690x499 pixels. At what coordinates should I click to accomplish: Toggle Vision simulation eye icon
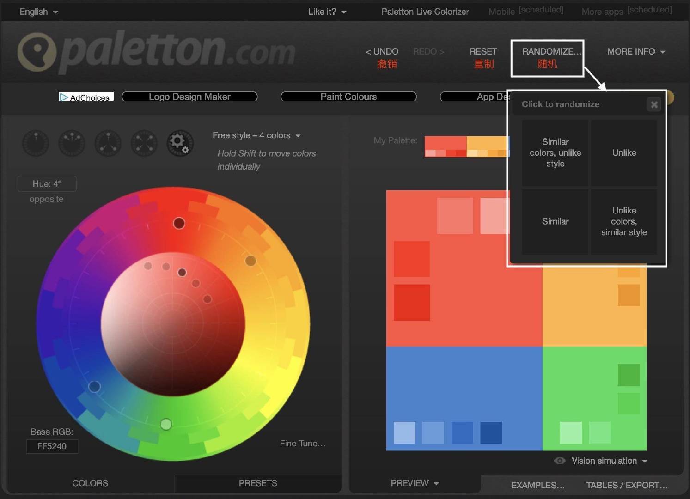(x=560, y=461)
